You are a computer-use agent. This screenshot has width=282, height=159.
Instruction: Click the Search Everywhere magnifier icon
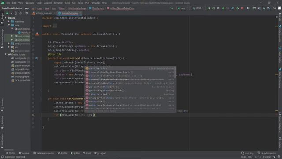275,8
